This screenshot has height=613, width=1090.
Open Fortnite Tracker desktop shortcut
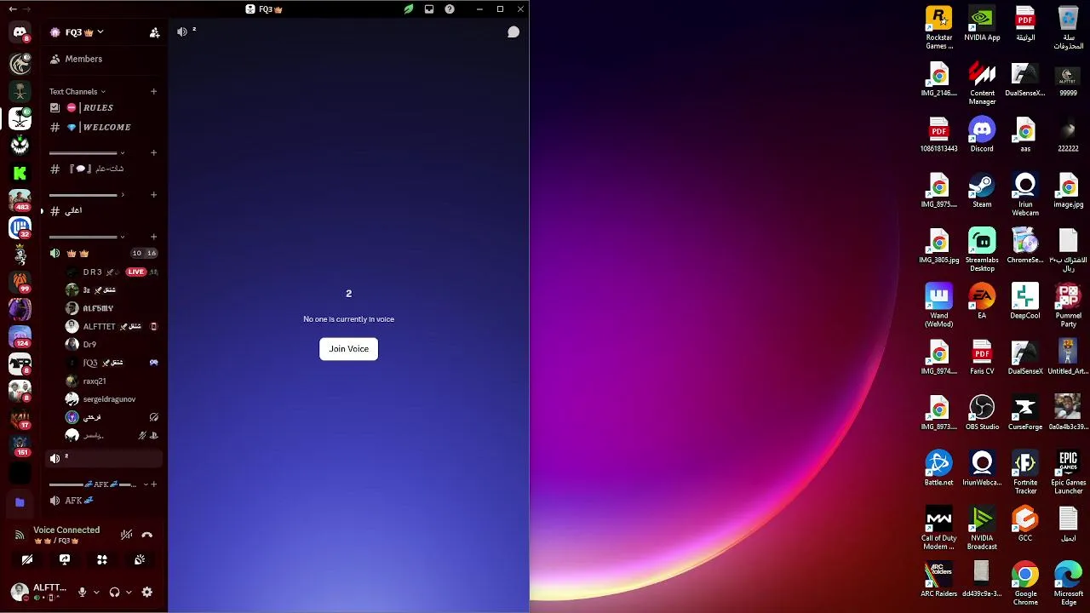[1025, 473]
